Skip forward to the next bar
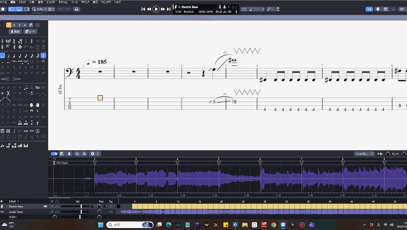407x230 pixels. [163, 9]
